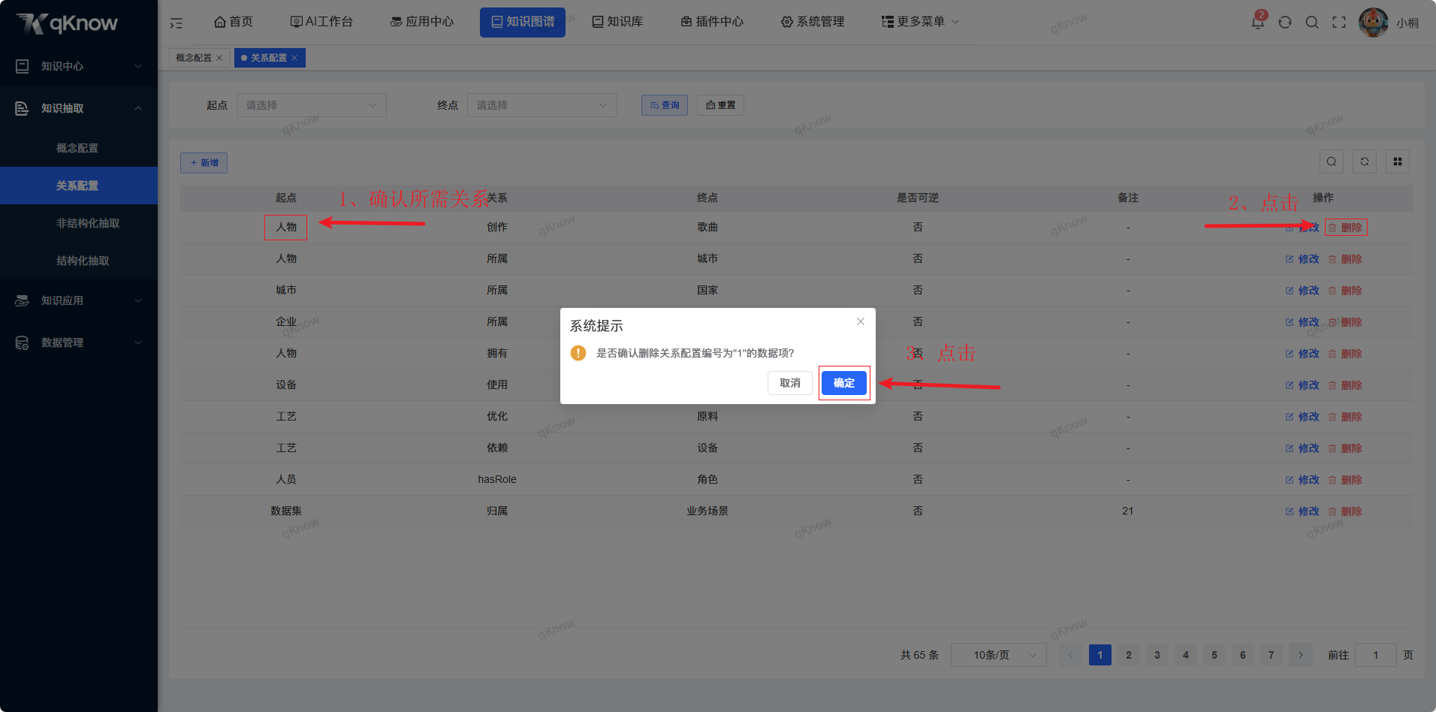Collapse sidebar with the hamburger icon
The height and width of the screenshot is (712, 1436).
(176, 23)
